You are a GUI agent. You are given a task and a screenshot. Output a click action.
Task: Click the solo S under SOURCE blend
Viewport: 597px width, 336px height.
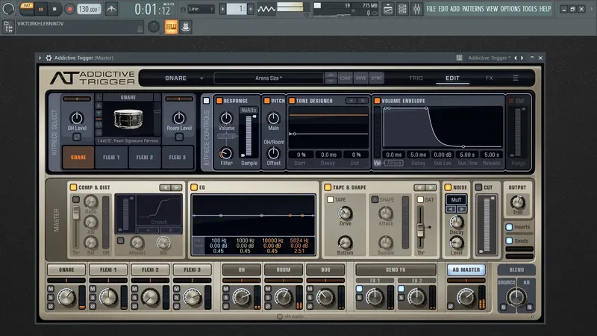503,307
